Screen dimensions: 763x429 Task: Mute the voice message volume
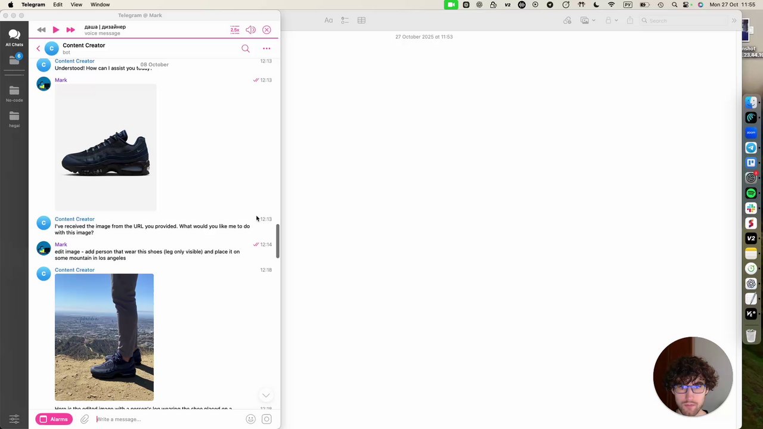(251, 30)
